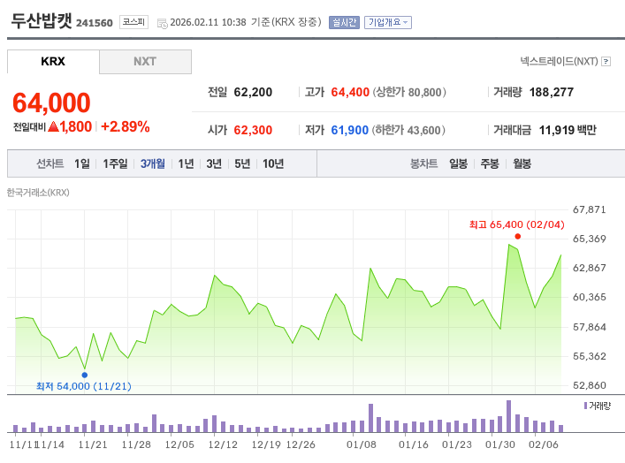This screenshot has height=463, width=625.
Task: Click the 최저 54,000 (11/21) label
Action: click(84, 386)
